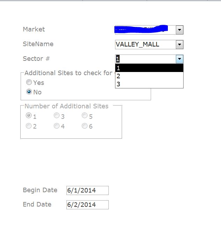The height and width of the screenshot is (231, 221).
Task: Open the Market dropdown arrow
Action: (x=179, y=30)
